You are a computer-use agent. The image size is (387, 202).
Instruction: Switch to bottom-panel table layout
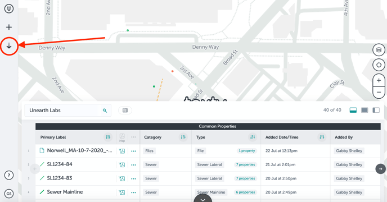(x=353, y=110)
